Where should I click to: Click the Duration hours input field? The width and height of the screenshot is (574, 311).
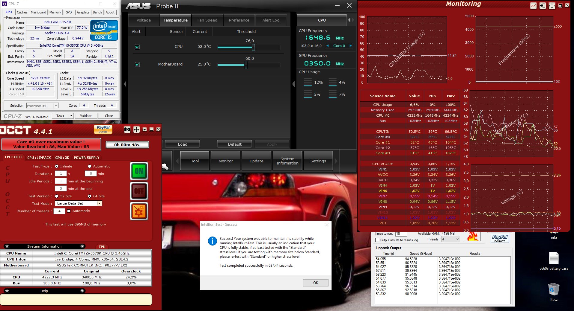[61, 174]
